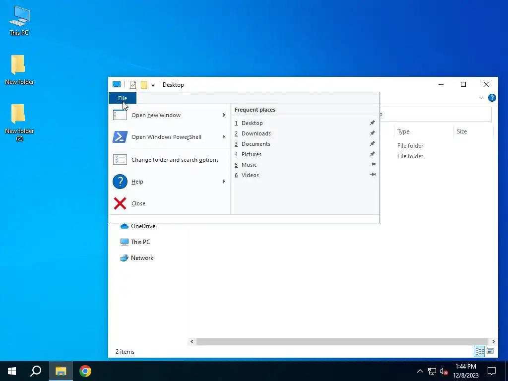Open the clock showing 1:44 PM

pyautogui.click(x=465, y=371)
